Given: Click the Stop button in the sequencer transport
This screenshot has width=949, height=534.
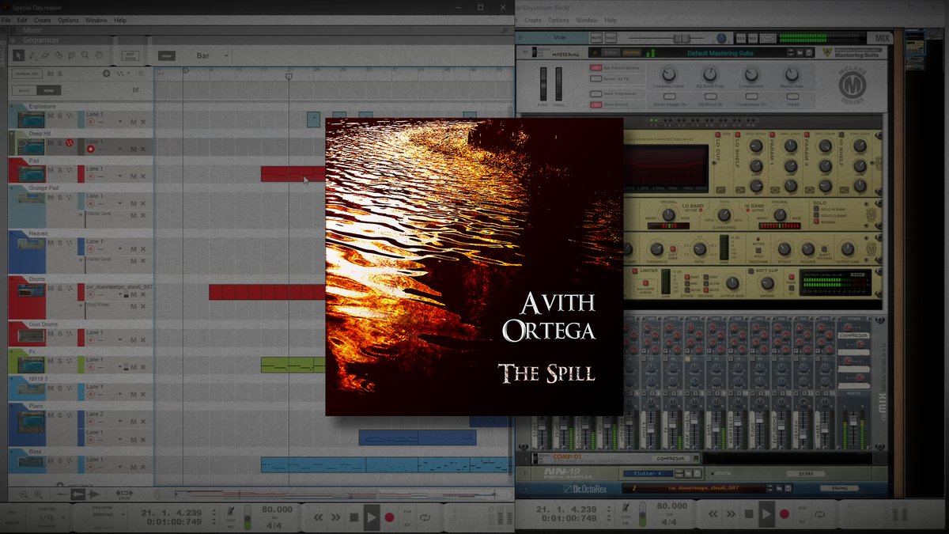Looking at the screenshot, I should 354,517.
